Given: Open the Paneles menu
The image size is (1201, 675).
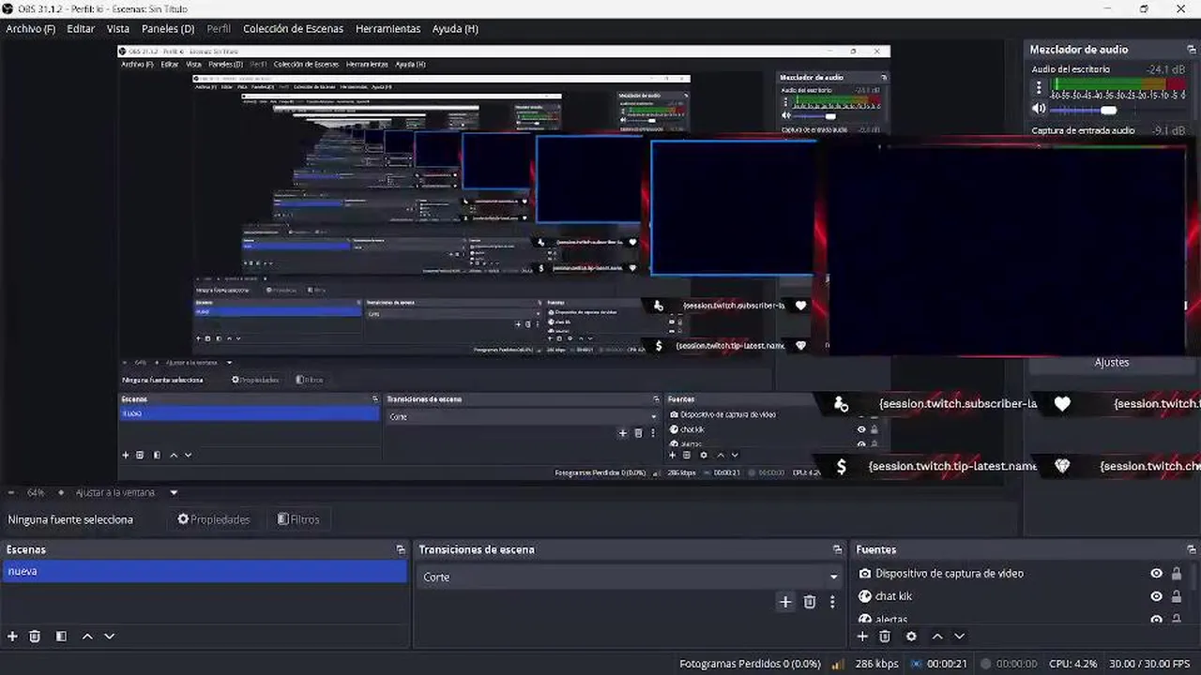Looking at the screenshot, I should pyautogui.click(x=168, y=29).
